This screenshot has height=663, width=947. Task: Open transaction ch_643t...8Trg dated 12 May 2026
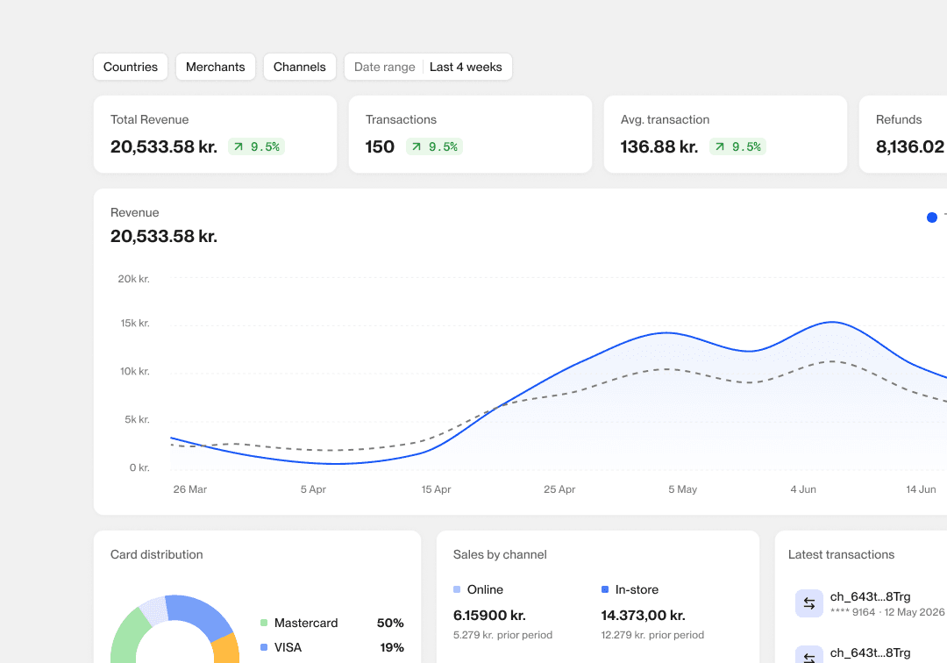coord(870,603)
